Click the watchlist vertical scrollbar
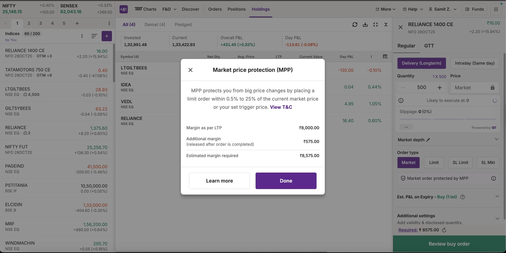Viewport: 506px width, 253px height. click(114, 63)
